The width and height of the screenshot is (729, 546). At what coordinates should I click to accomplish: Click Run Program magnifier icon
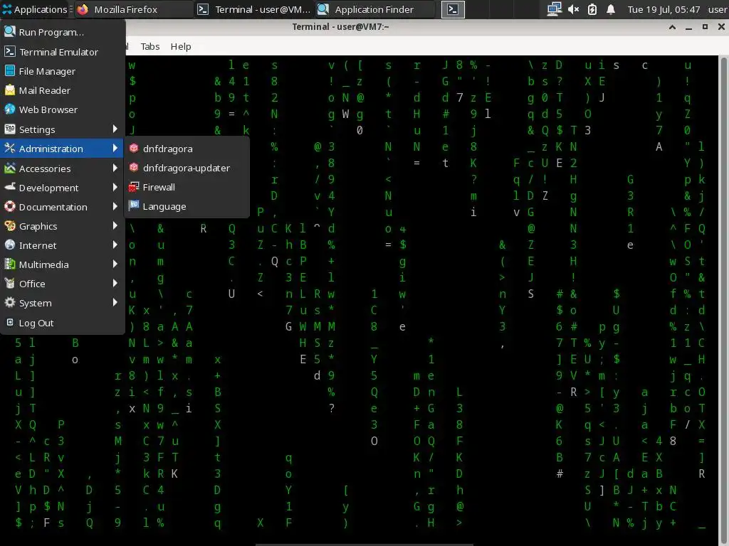(x=10, y=31)
